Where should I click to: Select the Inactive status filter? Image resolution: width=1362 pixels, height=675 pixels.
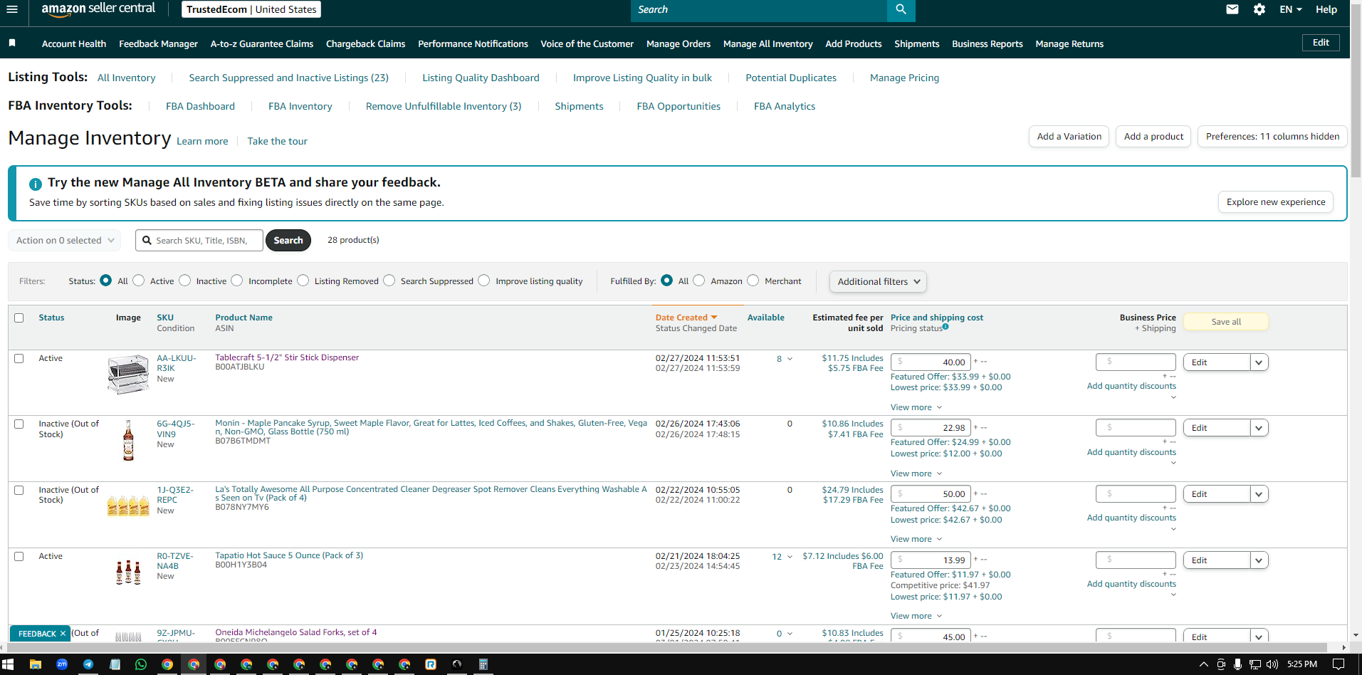point(185,281)
